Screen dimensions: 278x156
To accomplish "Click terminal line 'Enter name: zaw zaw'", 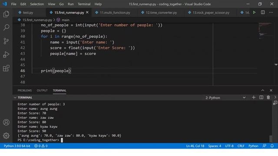I will 36,117.
